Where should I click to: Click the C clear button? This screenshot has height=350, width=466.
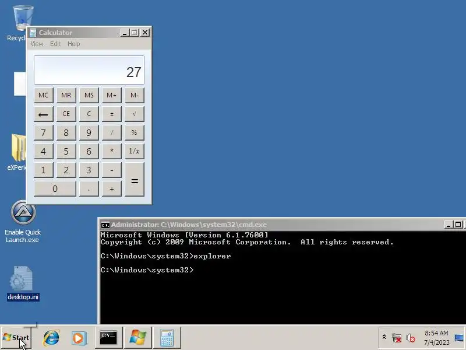89,114
